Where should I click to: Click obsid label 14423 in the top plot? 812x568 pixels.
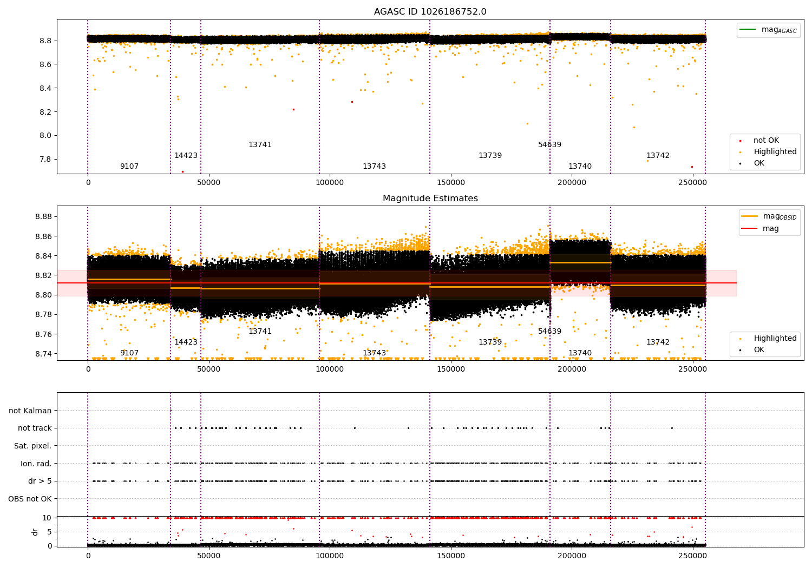[x=186, y=156]
